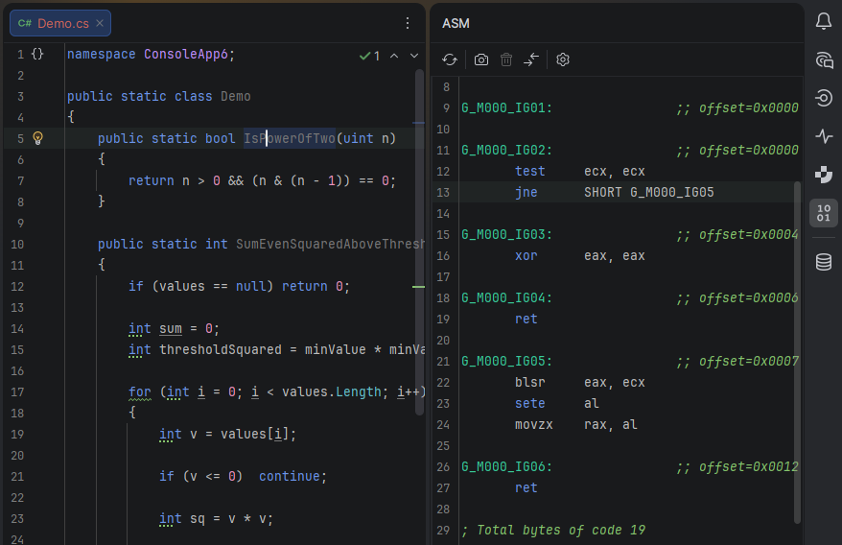
Task: Click the test instruction on ASM line 12
Action: click(x=530, y=172)
